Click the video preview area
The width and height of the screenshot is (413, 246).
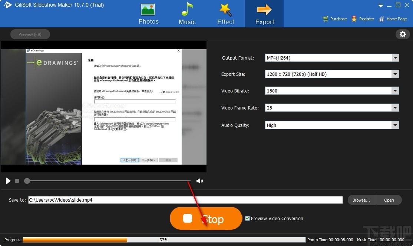coord(103,107)
